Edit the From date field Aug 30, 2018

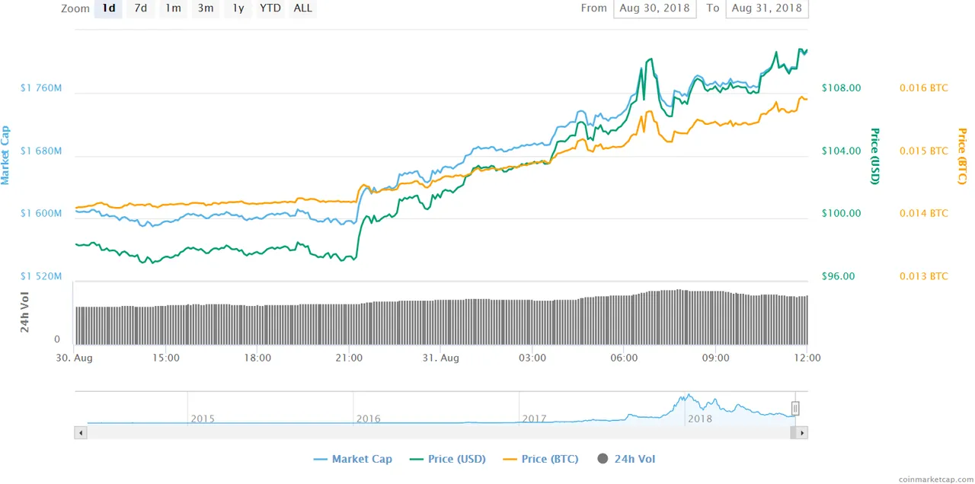[654, 8]
